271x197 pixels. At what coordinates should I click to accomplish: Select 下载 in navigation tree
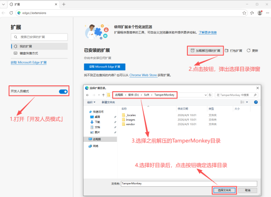point(95,122)
